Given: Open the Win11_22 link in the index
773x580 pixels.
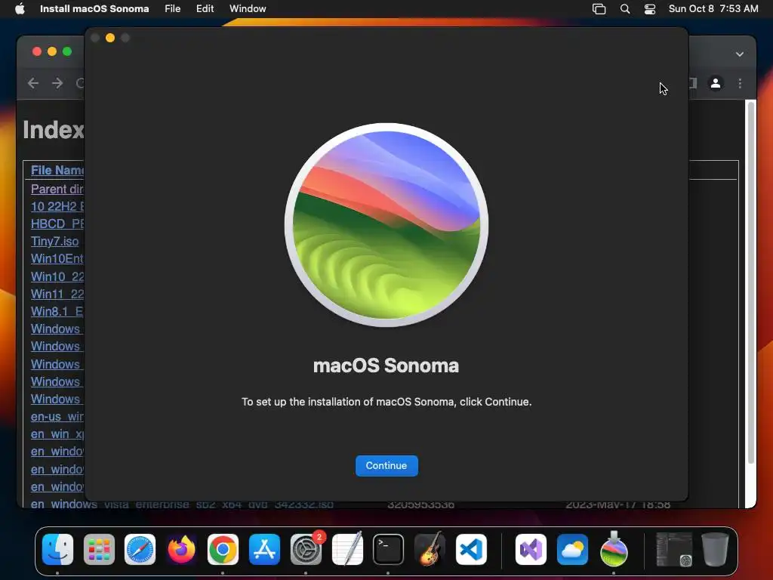Looking at the screenshot, I should tap(57, 294).
